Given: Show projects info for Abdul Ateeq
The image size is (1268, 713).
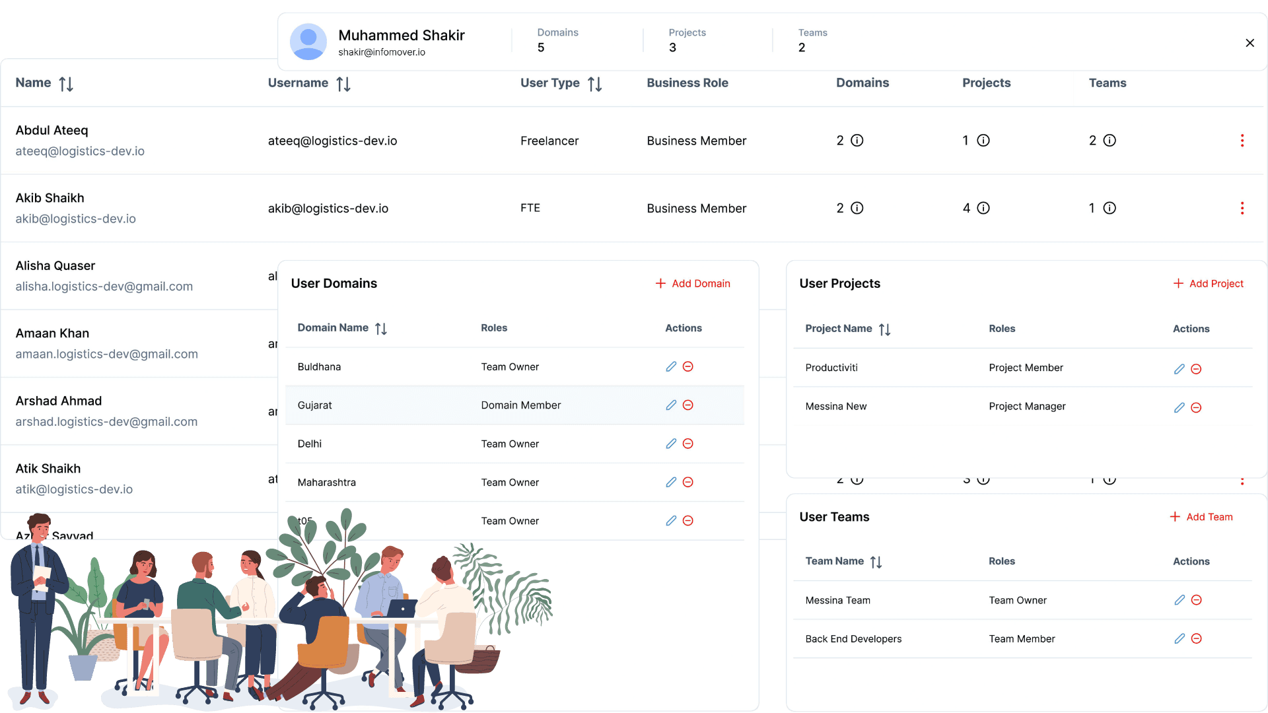Looking at the screenshot, I should point(983,141).
